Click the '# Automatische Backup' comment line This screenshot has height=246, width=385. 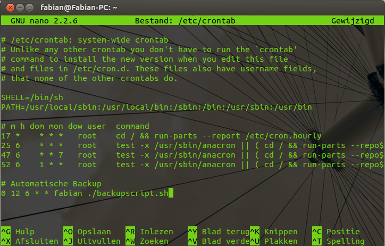pyautogui.click(x=52, y=184)
